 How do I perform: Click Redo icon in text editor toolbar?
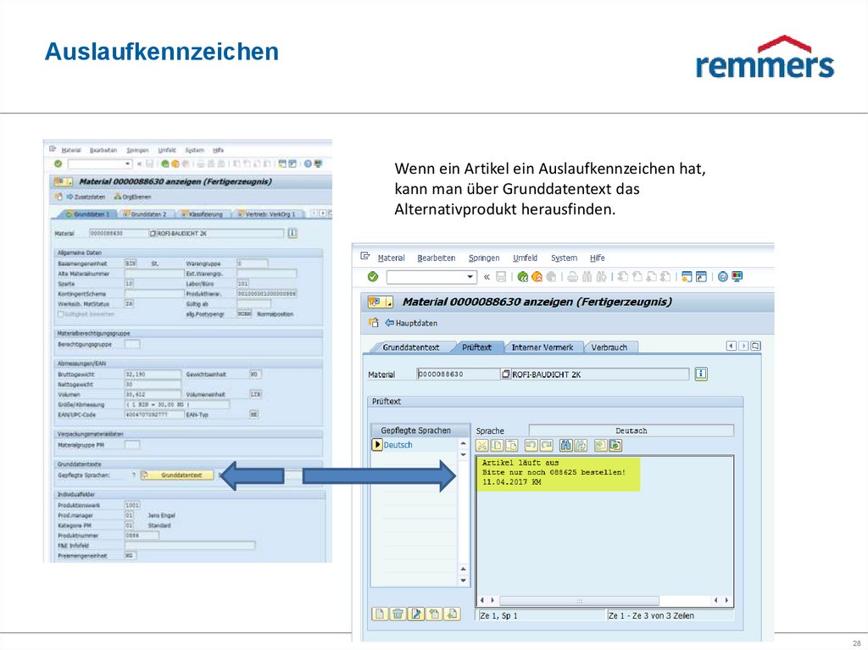coord(547,445)
